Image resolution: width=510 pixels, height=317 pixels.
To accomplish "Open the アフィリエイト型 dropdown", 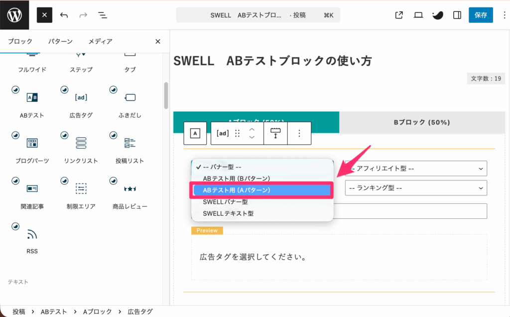I will click(x=415, y=168).
